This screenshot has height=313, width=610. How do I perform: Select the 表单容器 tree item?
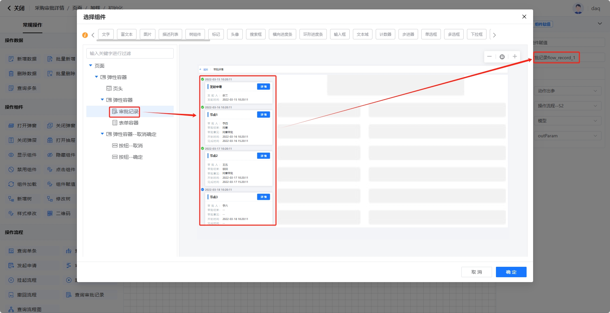point(128,123)
